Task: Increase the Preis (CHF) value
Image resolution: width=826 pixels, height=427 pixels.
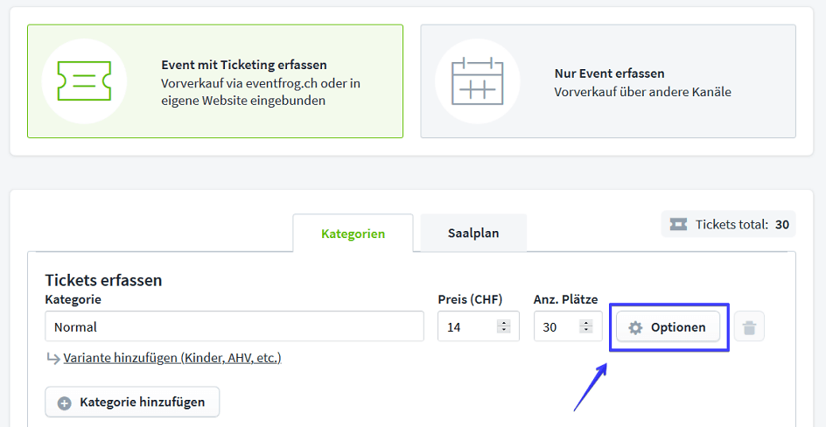Action: (x=503, y=323)
